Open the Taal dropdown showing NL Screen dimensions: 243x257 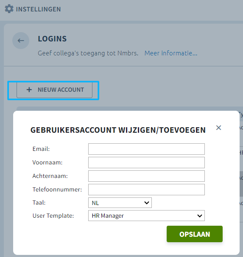click(120, 203)
